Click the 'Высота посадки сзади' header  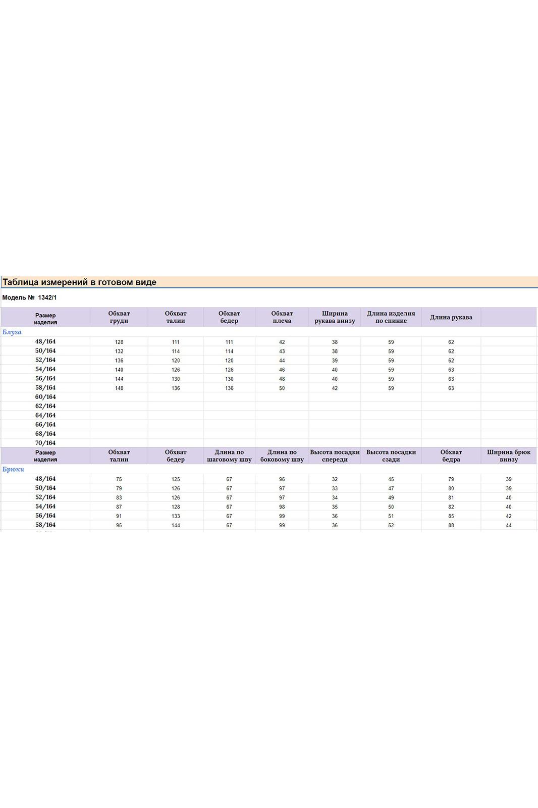click(391, 456)
